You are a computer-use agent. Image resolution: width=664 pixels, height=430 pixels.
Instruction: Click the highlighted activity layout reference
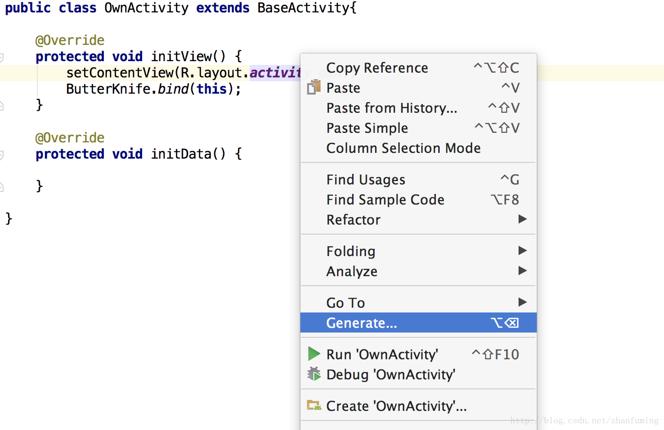275,73
